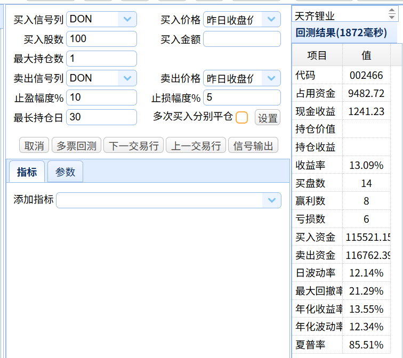
Task: Select the 最大回撤率 value 21.29%
Action: [367, 291]
